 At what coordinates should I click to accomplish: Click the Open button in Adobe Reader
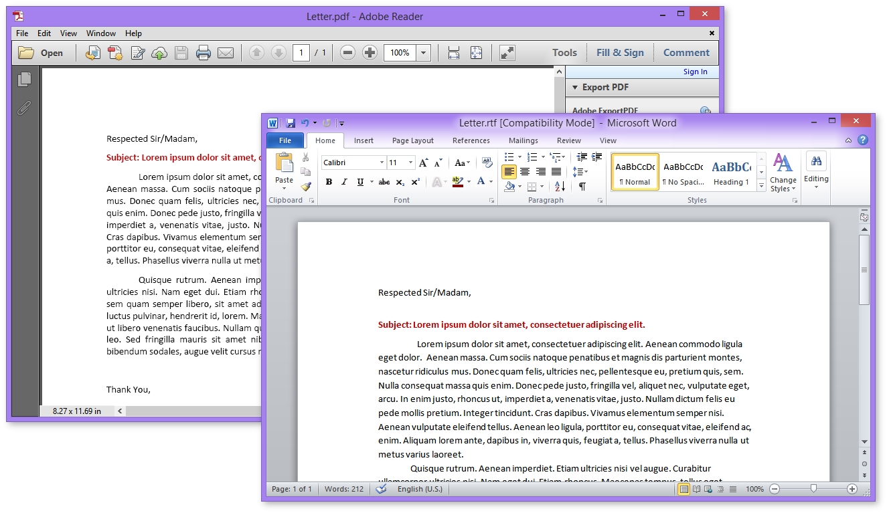(x=41, y=53)
